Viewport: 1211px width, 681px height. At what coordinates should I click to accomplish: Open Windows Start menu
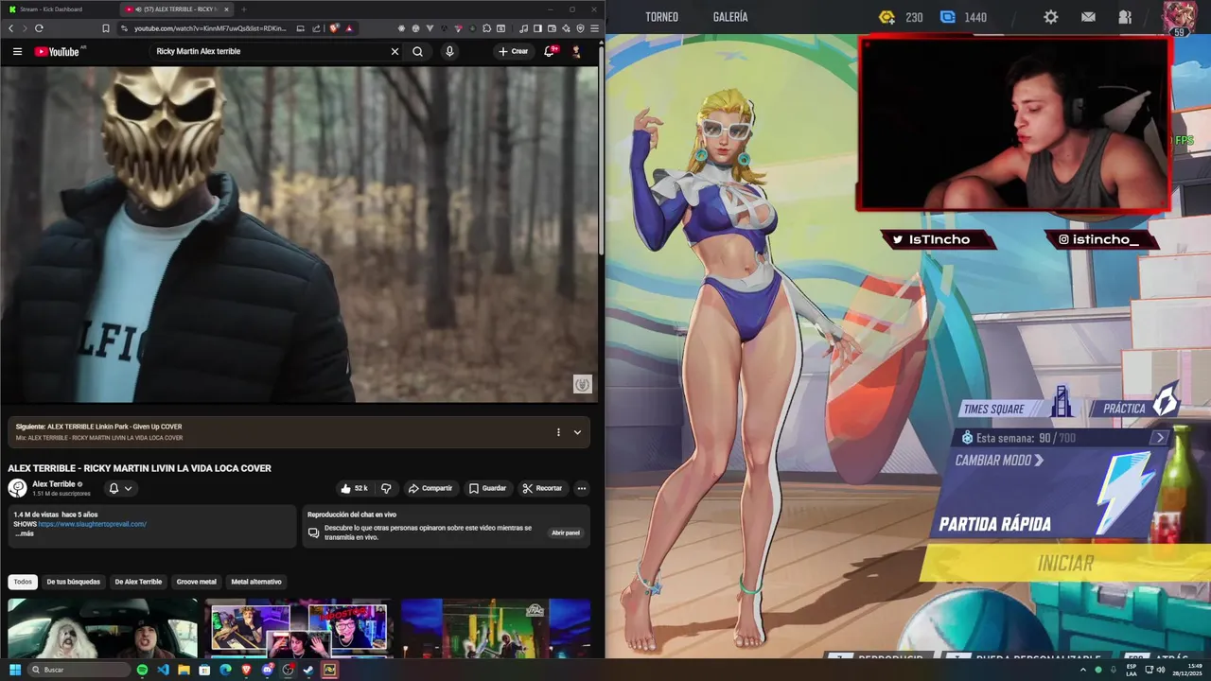pyautogui.click(x=14, y=670)
